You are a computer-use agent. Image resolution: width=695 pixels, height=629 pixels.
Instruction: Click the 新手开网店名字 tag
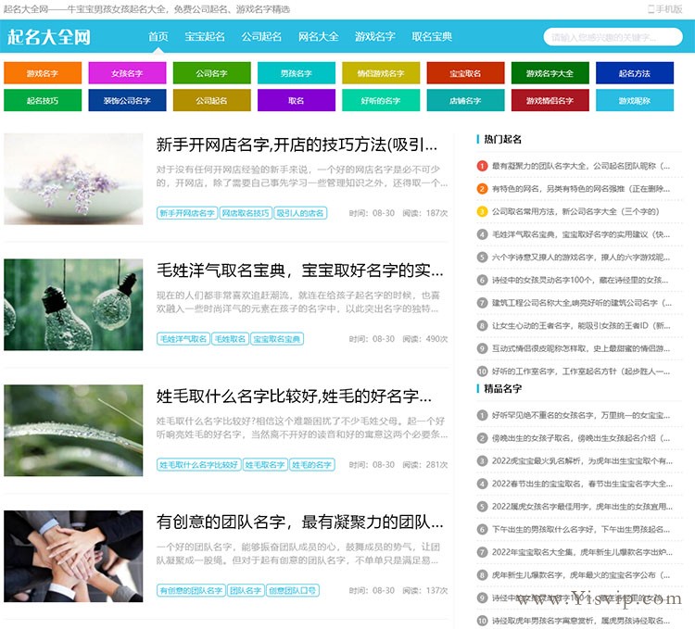(187, 213)
